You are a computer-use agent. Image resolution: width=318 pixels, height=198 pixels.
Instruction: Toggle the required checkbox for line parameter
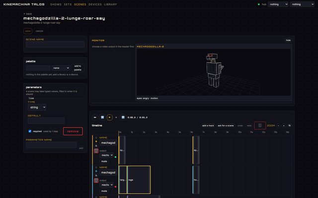coord(30,131)
